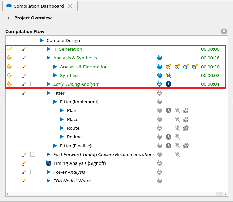Screen dimensions: 233x202
Task: Click the stop compilation button
Action: pos(224,31)
